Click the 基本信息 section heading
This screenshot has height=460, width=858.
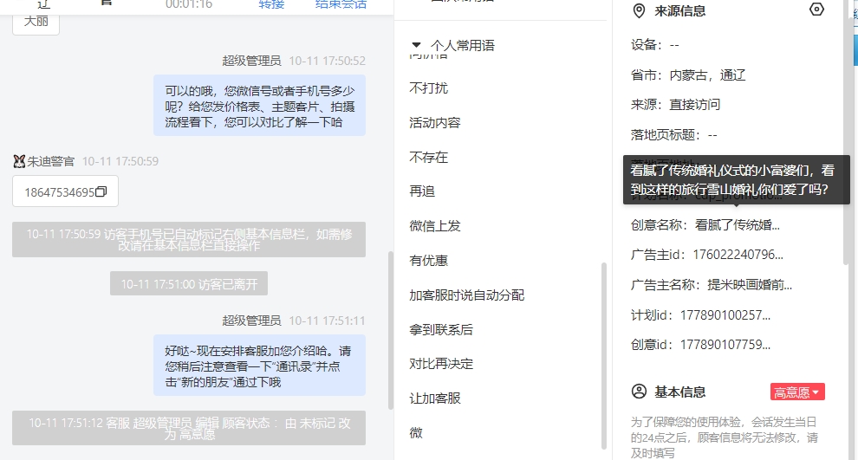click(x=679, y=392)
